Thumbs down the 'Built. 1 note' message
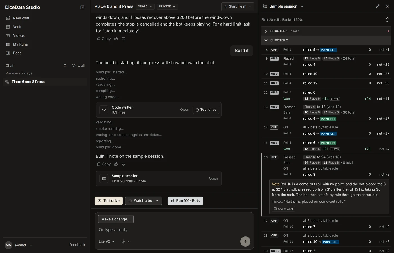The image size is (394, 253). 123,164
